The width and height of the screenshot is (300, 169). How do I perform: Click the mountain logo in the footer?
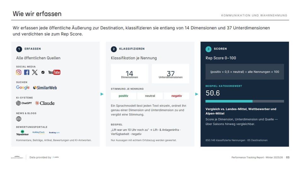[x=17, y=157]
